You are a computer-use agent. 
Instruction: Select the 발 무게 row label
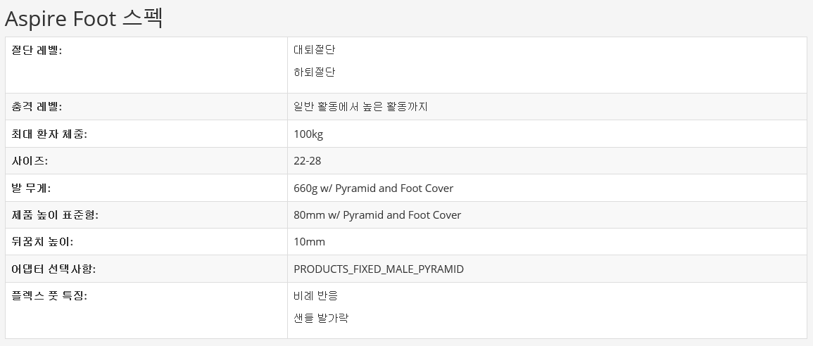pyautogui.click(x=32, y=188)
